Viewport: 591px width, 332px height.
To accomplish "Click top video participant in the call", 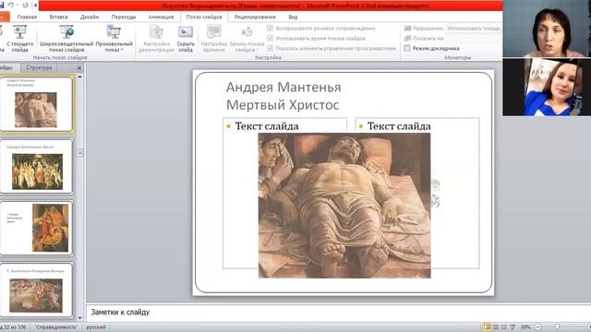I will [547, 29].
